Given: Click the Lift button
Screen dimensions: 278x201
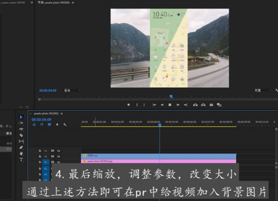Looking at the screenshot, I should click(195, 105).
